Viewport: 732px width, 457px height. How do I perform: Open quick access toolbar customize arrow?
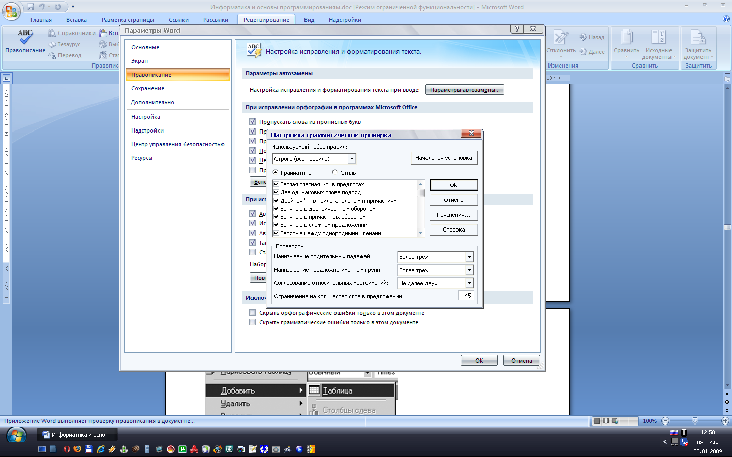pos(73,7)
